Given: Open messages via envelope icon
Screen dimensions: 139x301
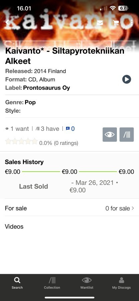Looking at the screenshot, I should 100,23.
